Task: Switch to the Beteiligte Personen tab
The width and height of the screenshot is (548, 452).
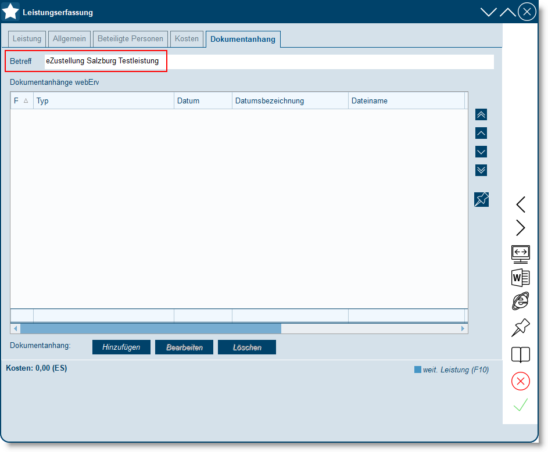Action: click(x=130, y=39)
